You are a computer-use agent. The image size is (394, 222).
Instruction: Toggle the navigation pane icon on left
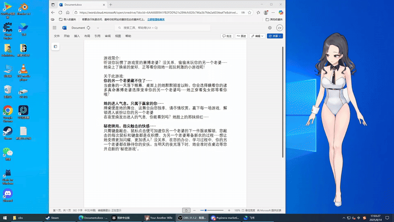click(55, 47)
